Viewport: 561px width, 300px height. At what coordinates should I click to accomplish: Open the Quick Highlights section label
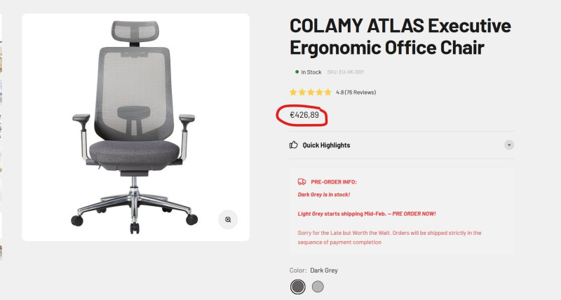[326, 145]
